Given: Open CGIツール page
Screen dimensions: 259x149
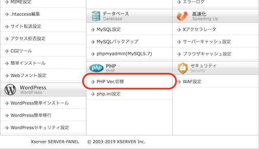Looking at the screenshot, I should (x=21, y=51).
